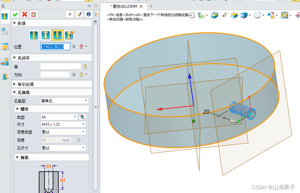The width and height of the screenshot is (300, 193).
Task: Click the picture import sidebar icon
Action: click(x=5, y=62)
